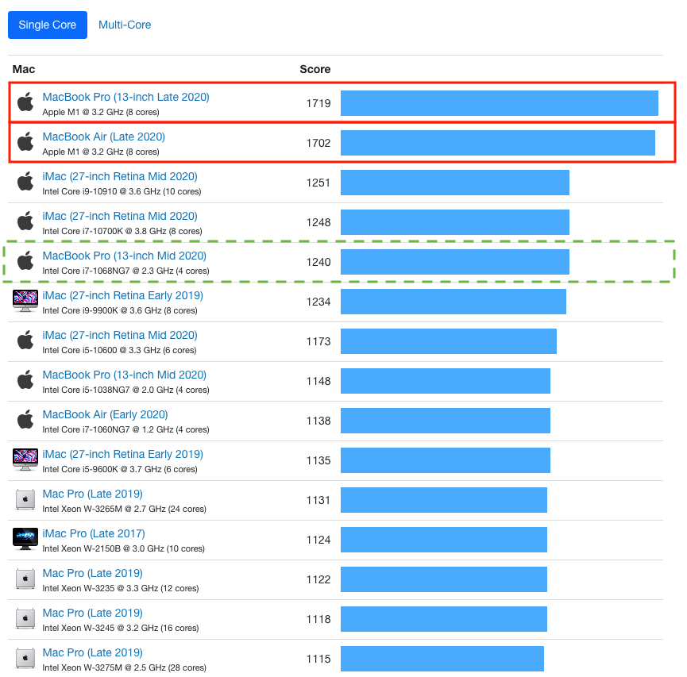The width and height of the screenshot is (687, 677).
Task: Click the score value 1122
Action: pos(318,579)
